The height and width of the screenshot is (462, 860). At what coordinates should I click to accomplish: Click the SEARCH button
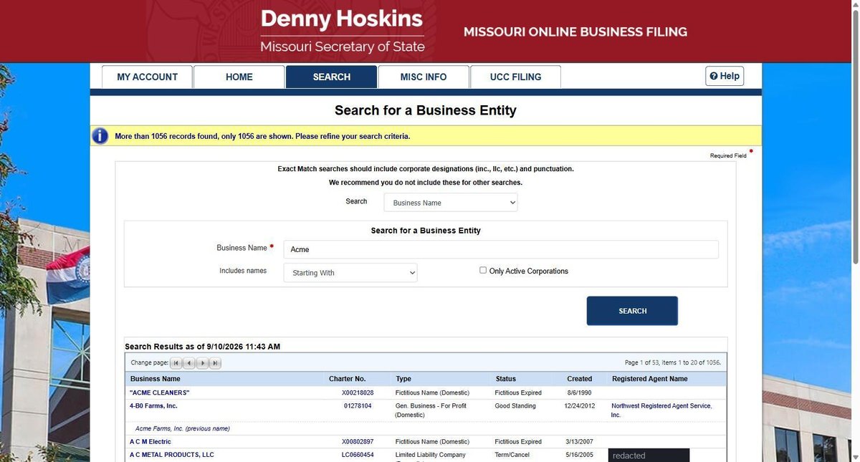point(632,311)
